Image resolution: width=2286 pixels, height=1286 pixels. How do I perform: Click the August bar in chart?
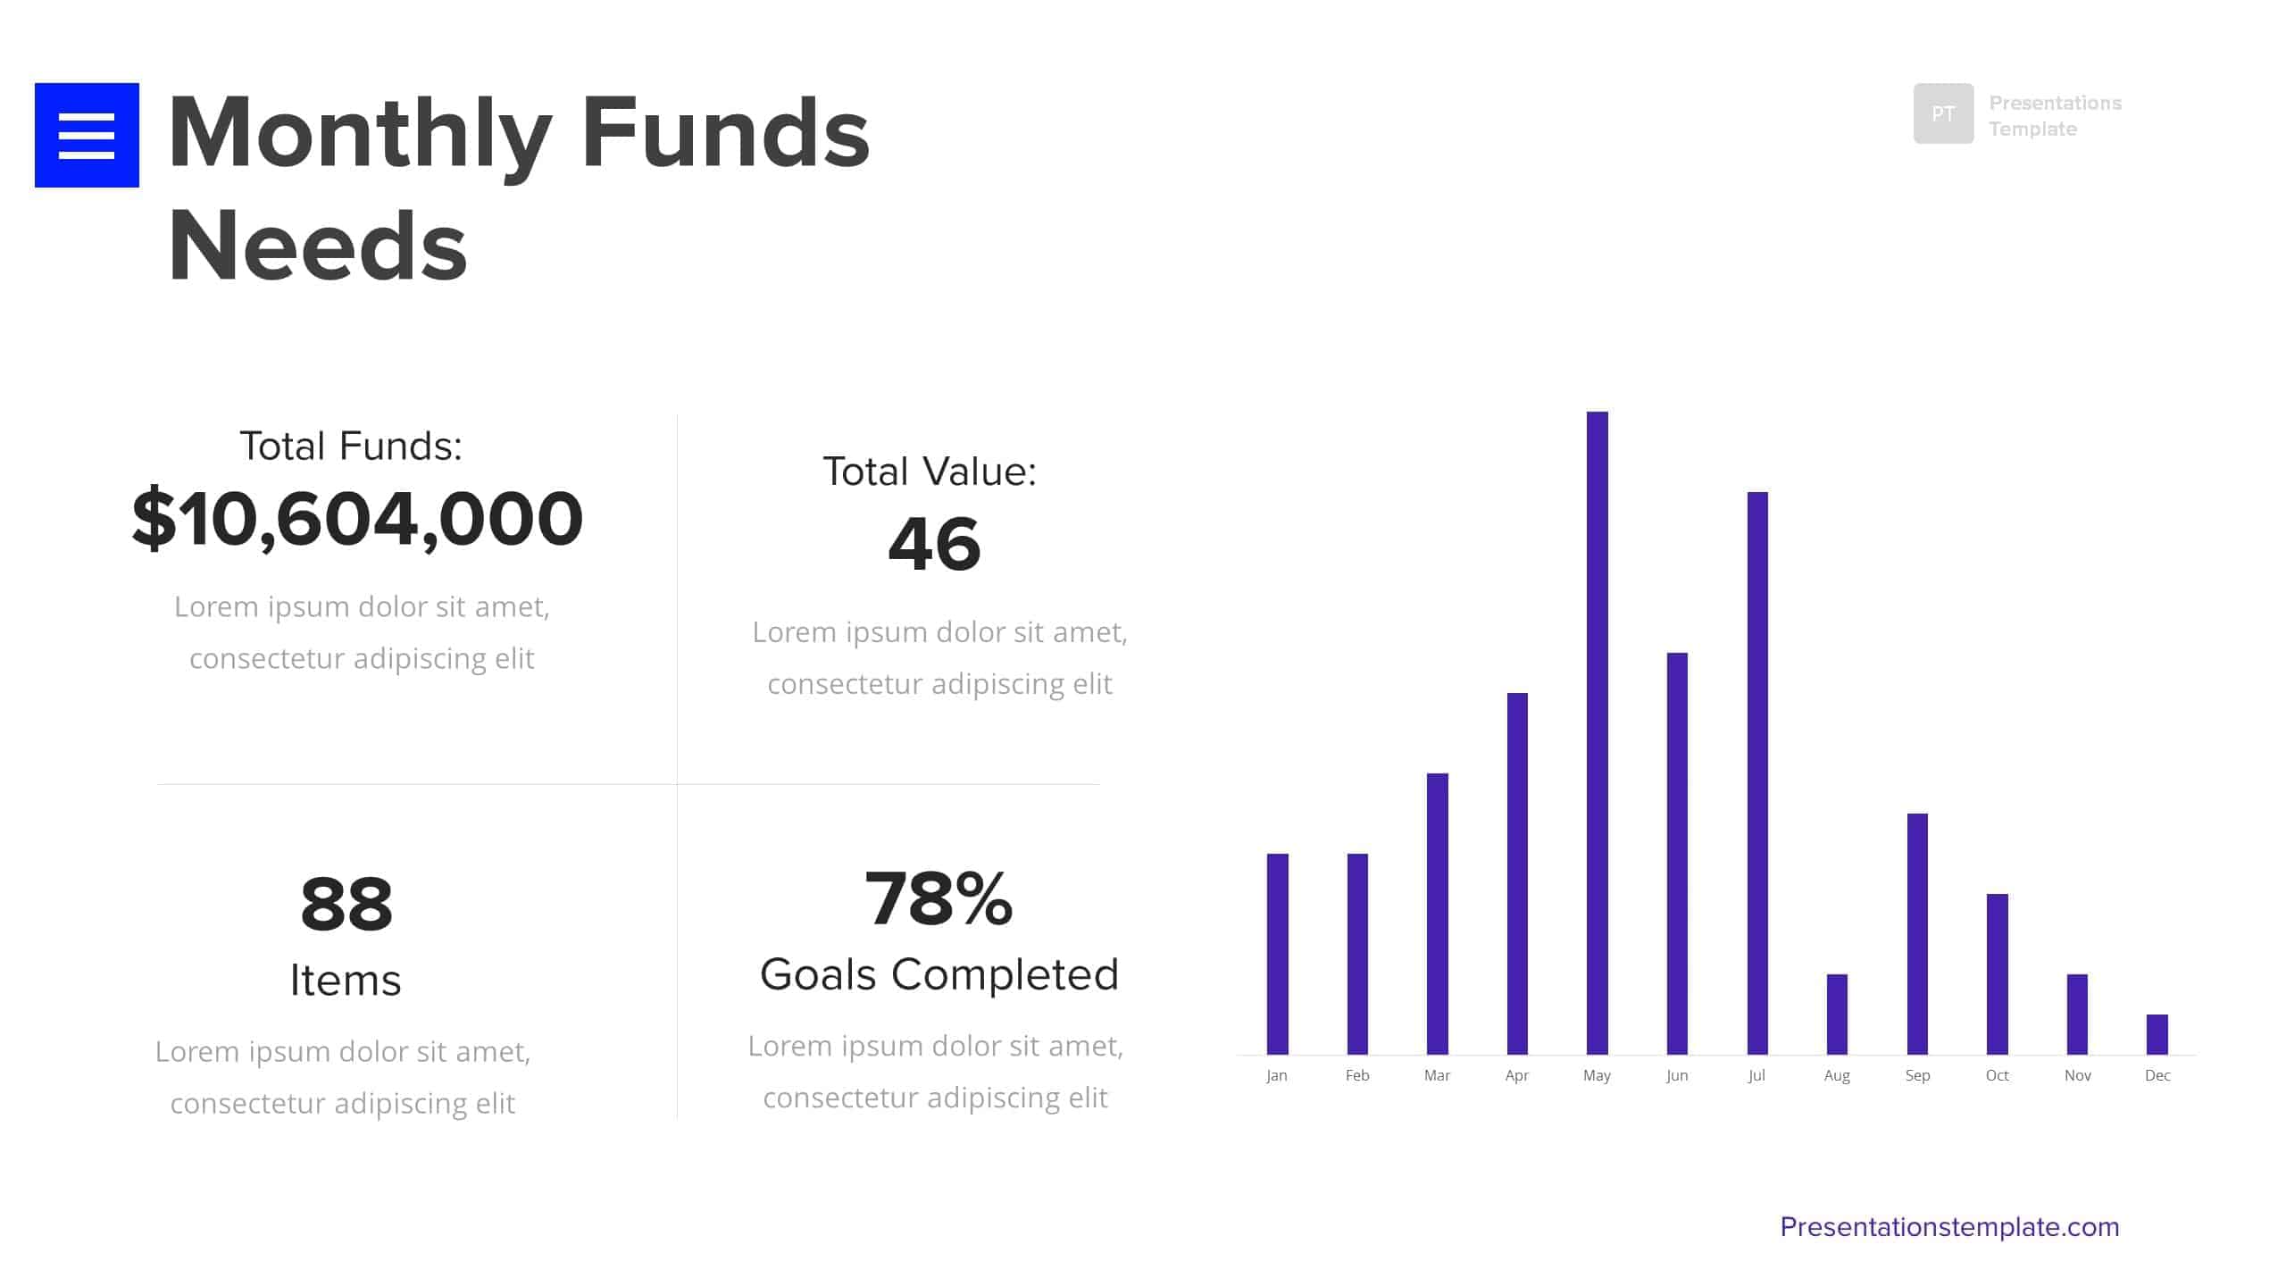1836,1014
